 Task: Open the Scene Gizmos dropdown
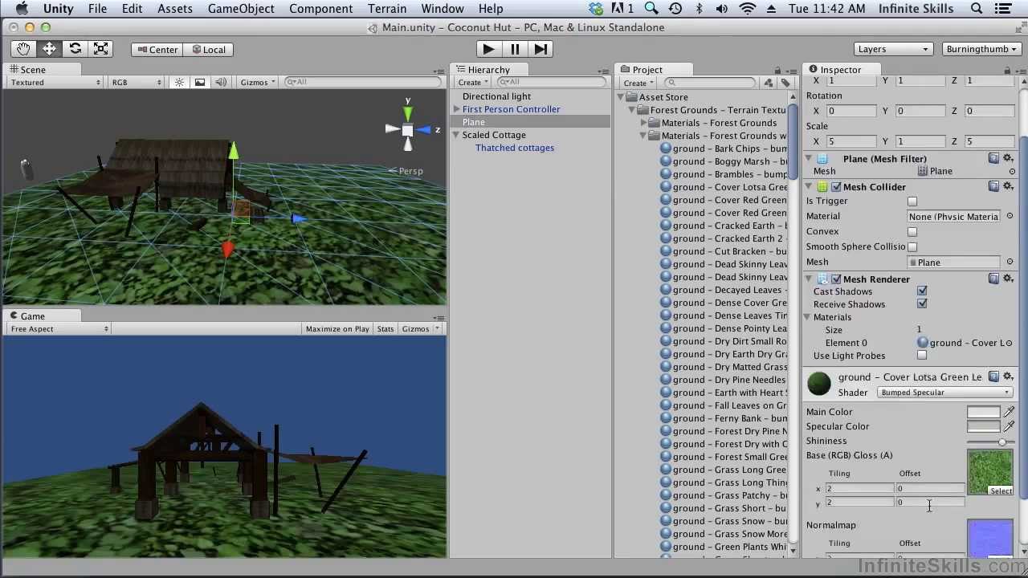(x=258, y=82)
